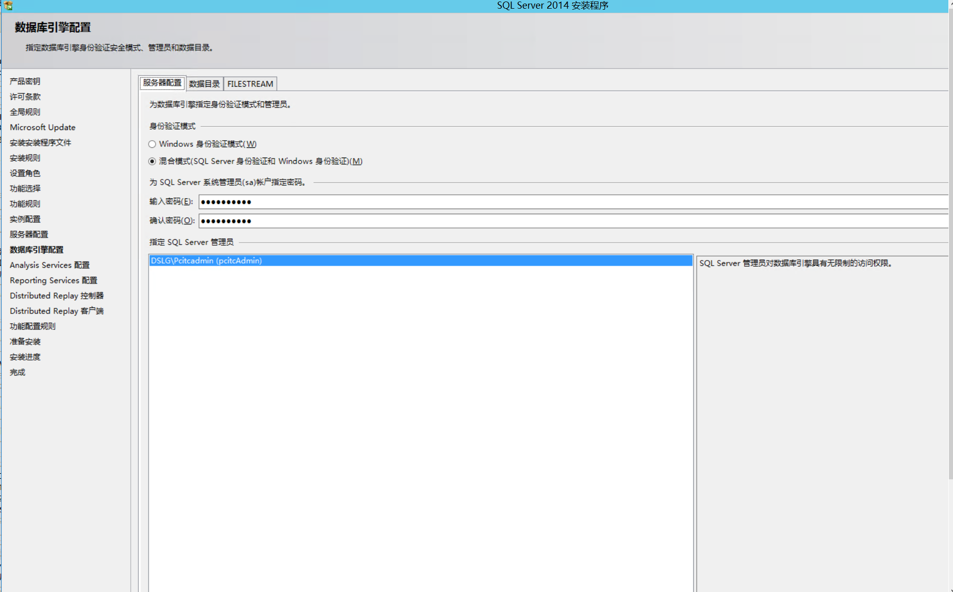Screen dimensions: 953x592
Task: Click 产品密钥 in the setup steps
Action: click(25, 81)
